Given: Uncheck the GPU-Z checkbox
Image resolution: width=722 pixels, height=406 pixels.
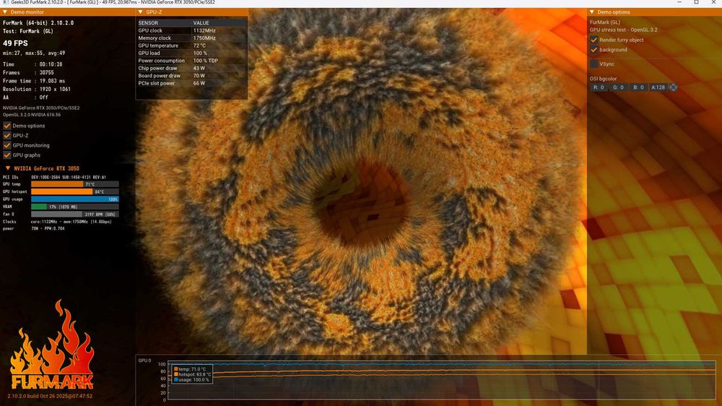Looking at the screenshot, I should [7, 136].
